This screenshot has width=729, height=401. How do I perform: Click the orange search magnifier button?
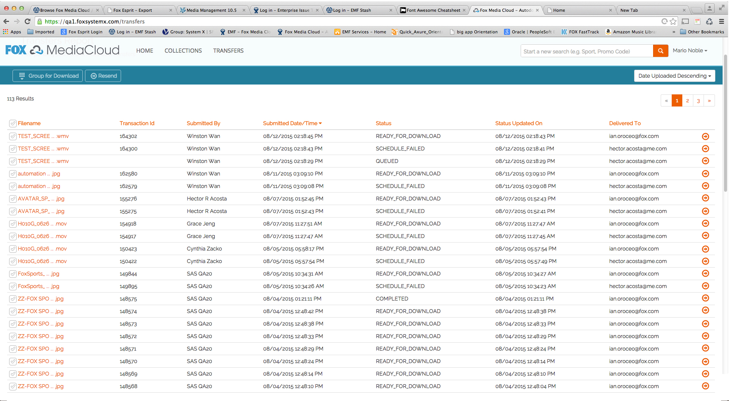click(660, 51)
